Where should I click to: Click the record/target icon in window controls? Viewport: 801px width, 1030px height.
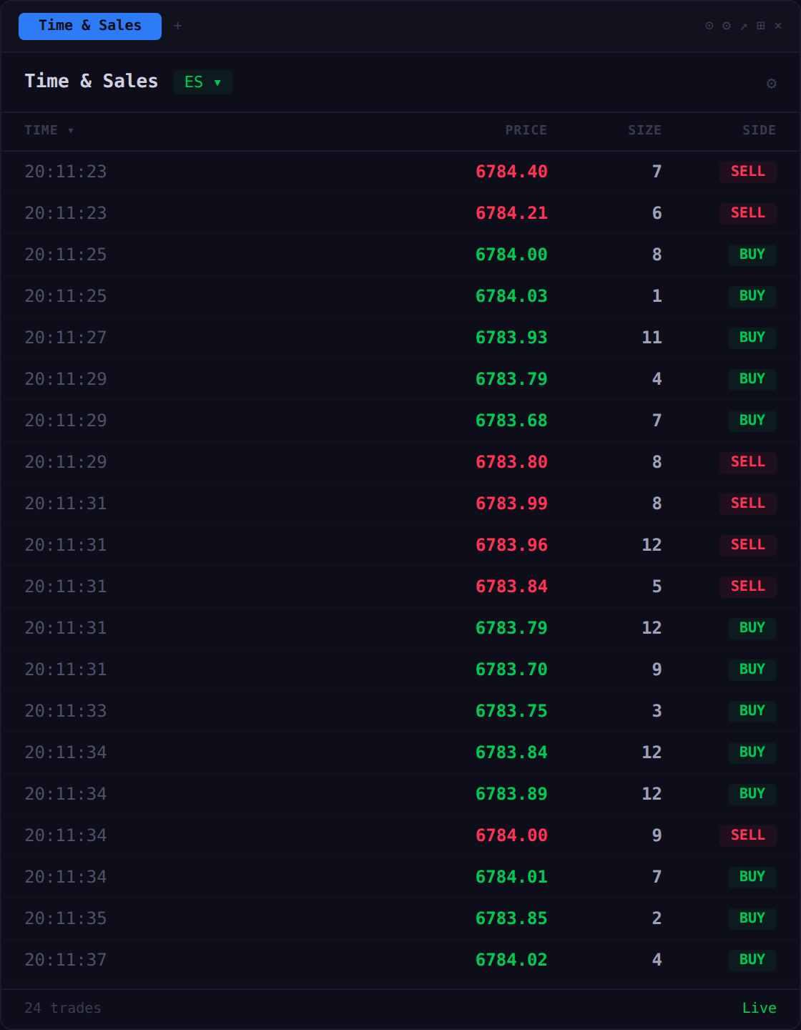coord(707,25)
